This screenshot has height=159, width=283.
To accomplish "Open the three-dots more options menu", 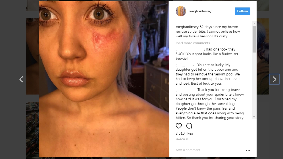I will click(248, 150).
